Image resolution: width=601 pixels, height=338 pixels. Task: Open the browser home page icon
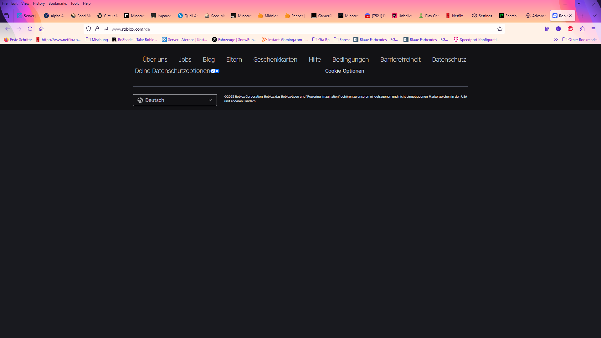pyautogui.click(x=41, y=29)
